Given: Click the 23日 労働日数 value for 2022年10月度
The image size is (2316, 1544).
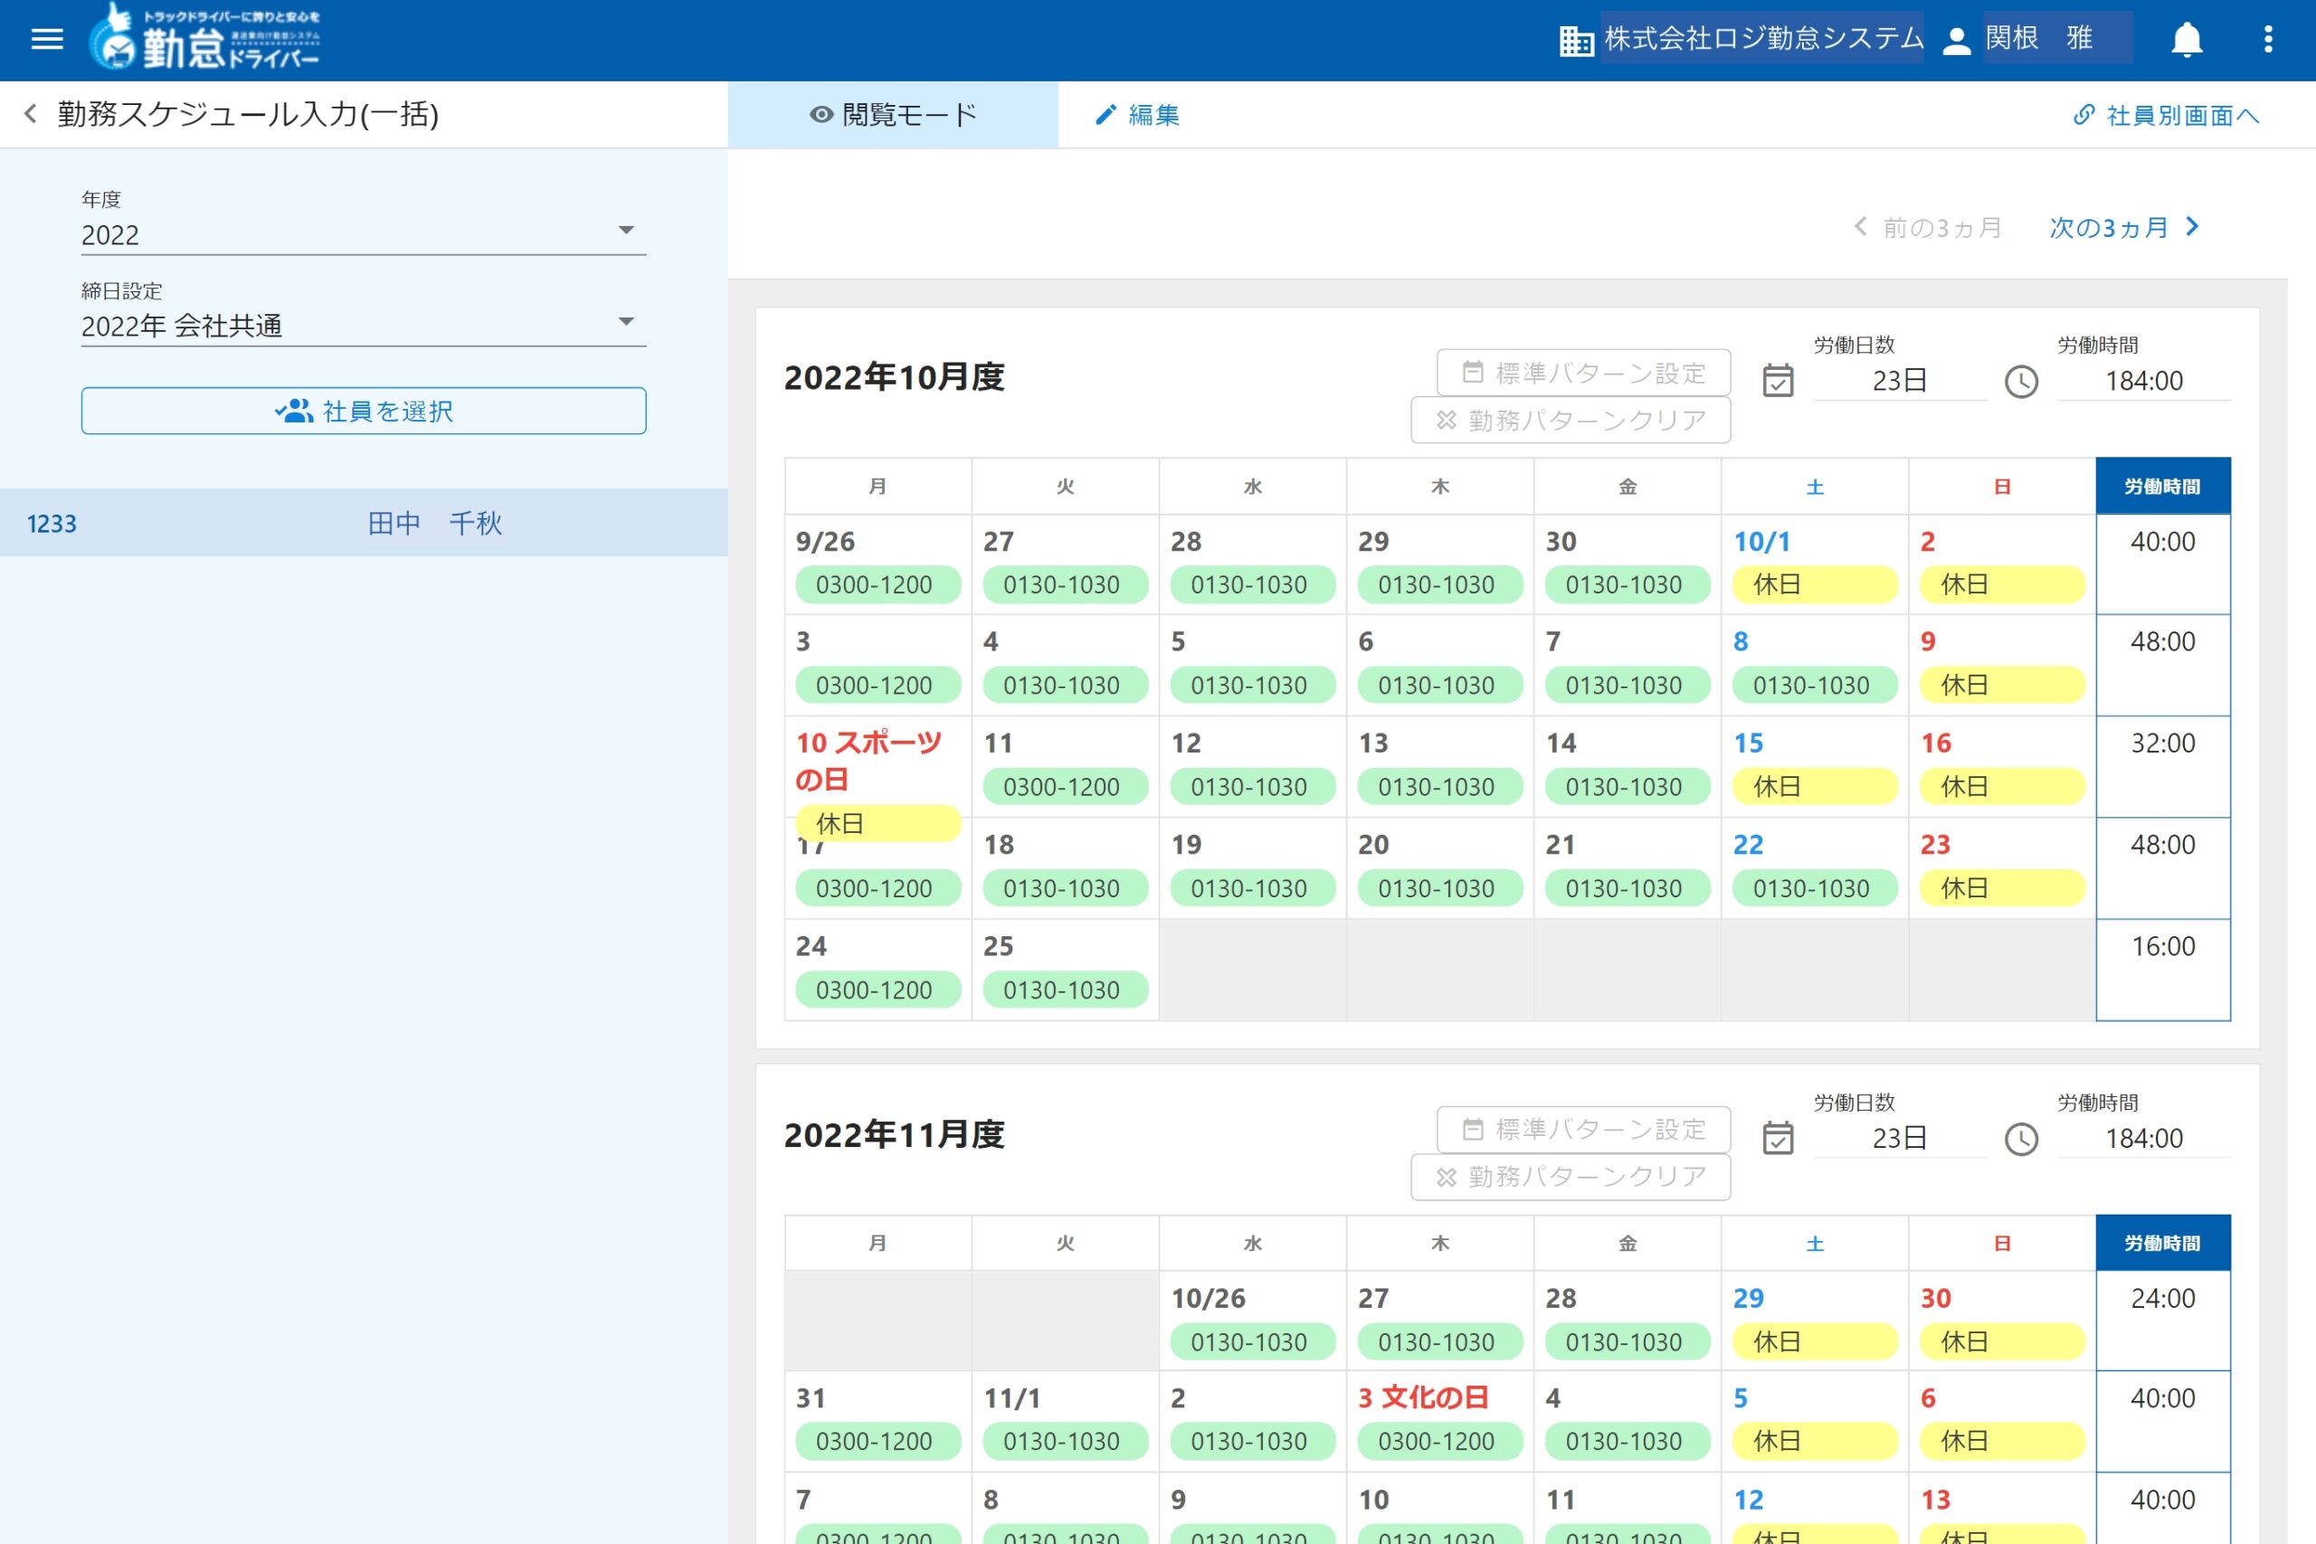Looking at the screenshot, I should pyautogui.click(x=1900, y=380).
